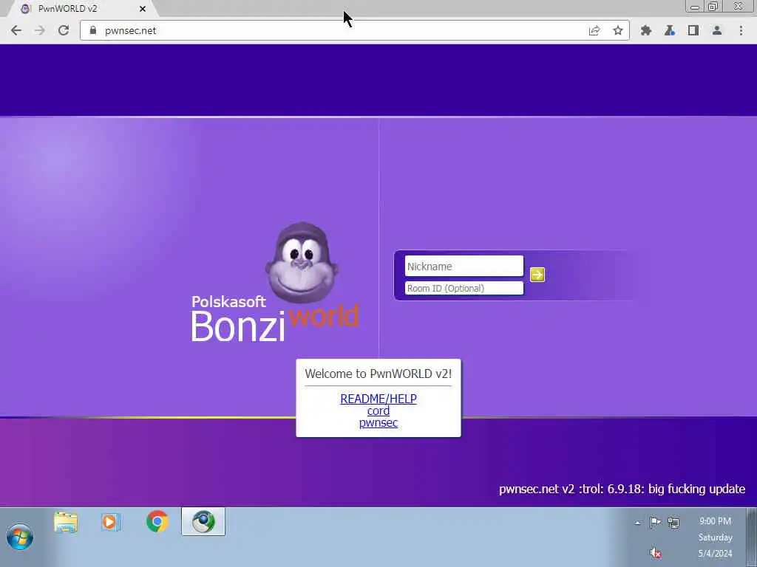The height and width of the screenshot is (567, 757).
Task: Open Windows Media Player from taskbar
Action: [x=111, y=523]
